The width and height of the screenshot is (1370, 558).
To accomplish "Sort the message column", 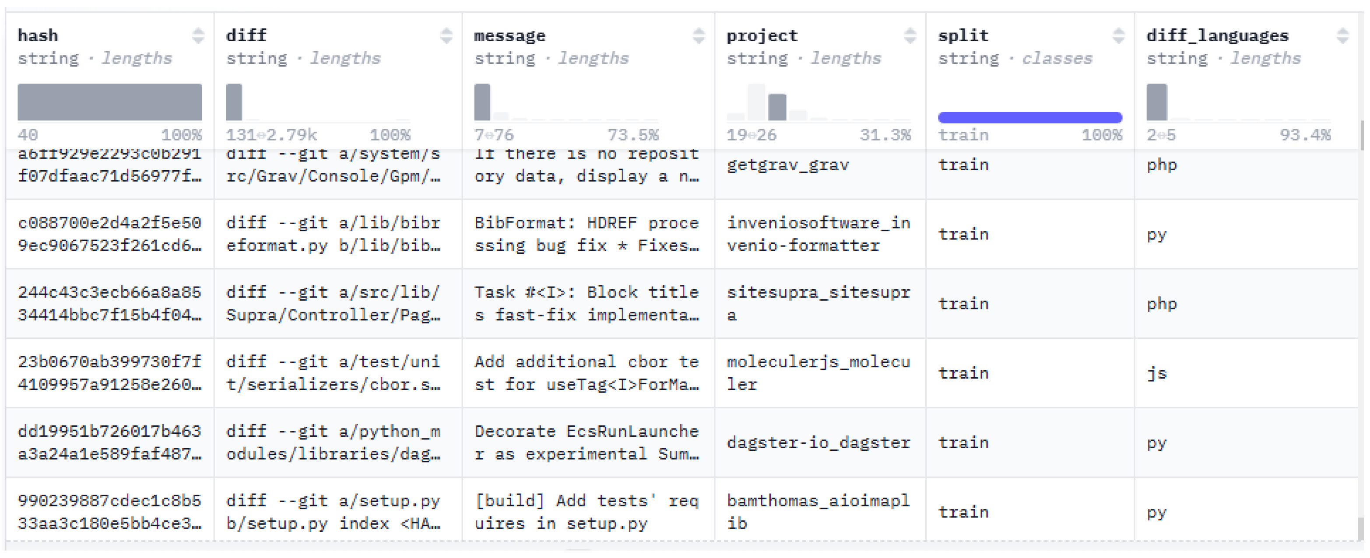I will pos(699,35).
